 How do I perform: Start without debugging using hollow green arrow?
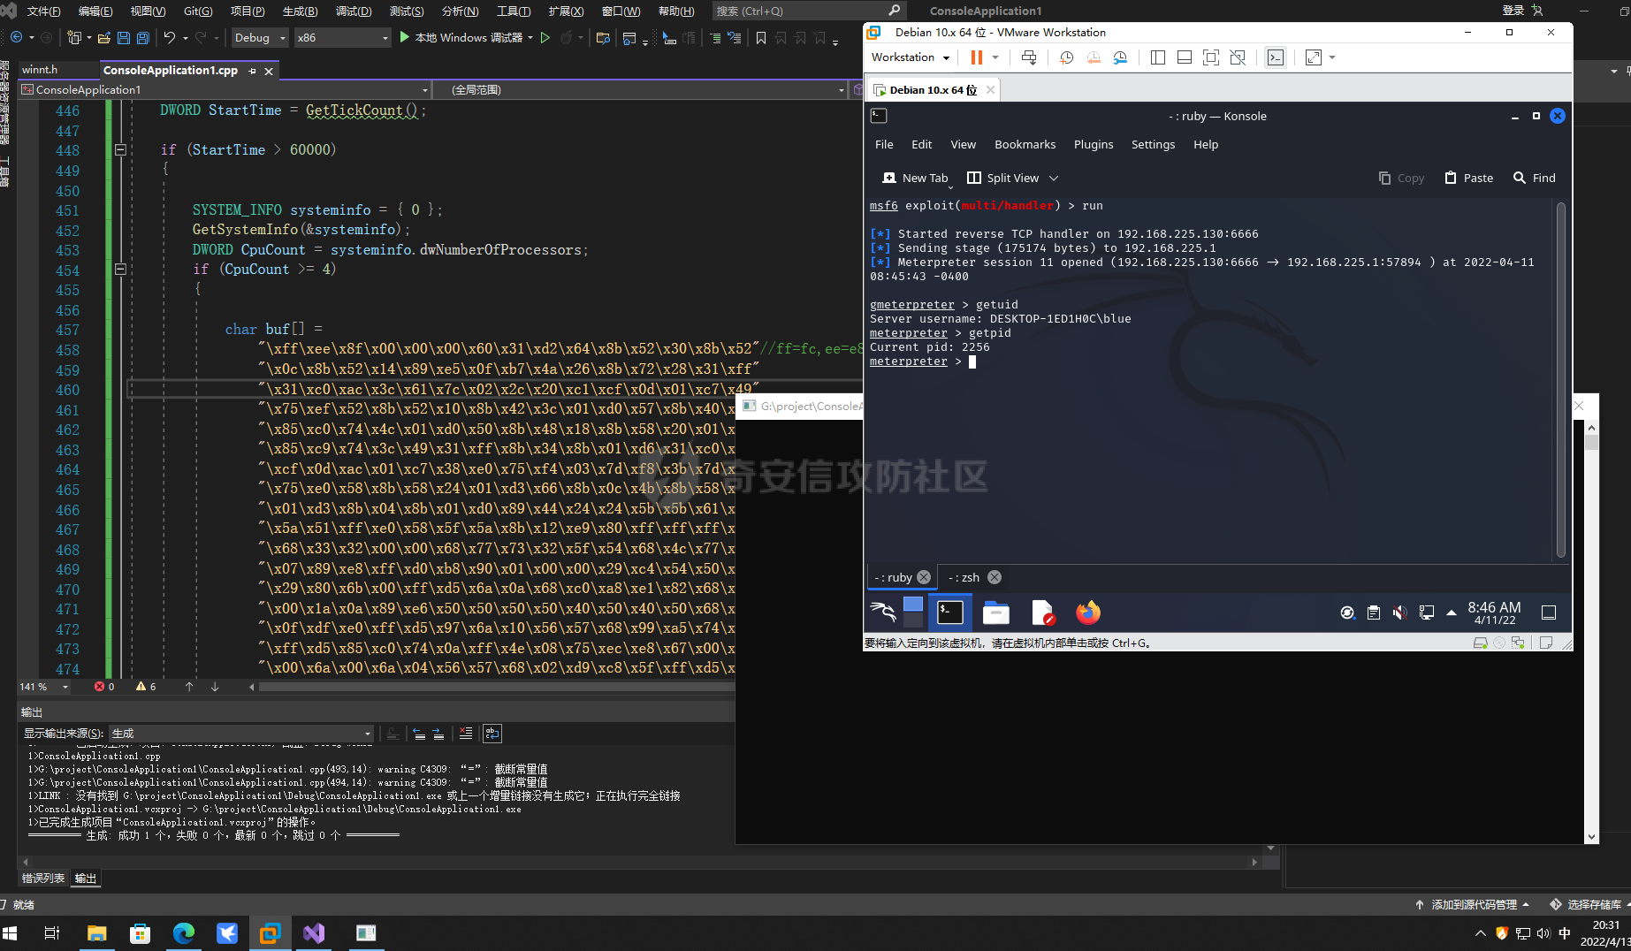point(545,38)
